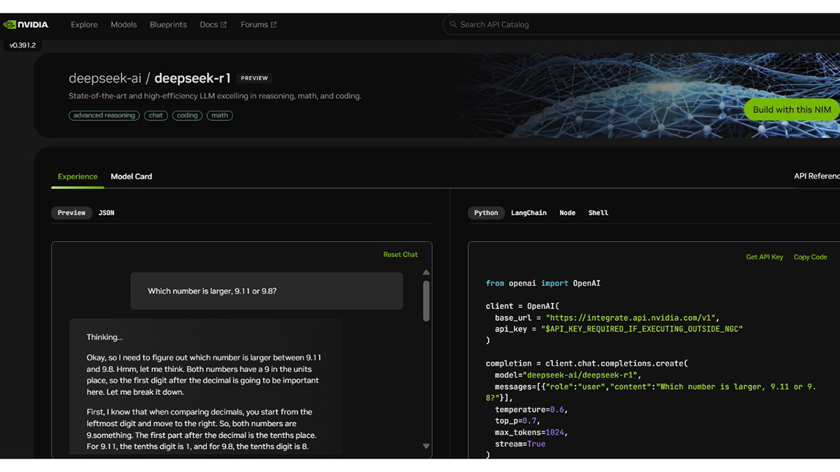Click Build with this NIM button

(x=792, y=109)
